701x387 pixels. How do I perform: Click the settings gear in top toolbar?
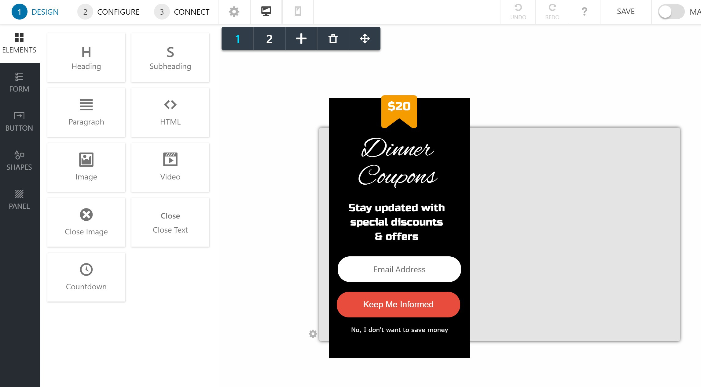pyautogui.click(x=234, y=12)
